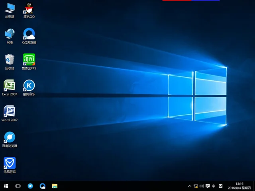Show hidden system tray icons

click(x=190, y=186)
